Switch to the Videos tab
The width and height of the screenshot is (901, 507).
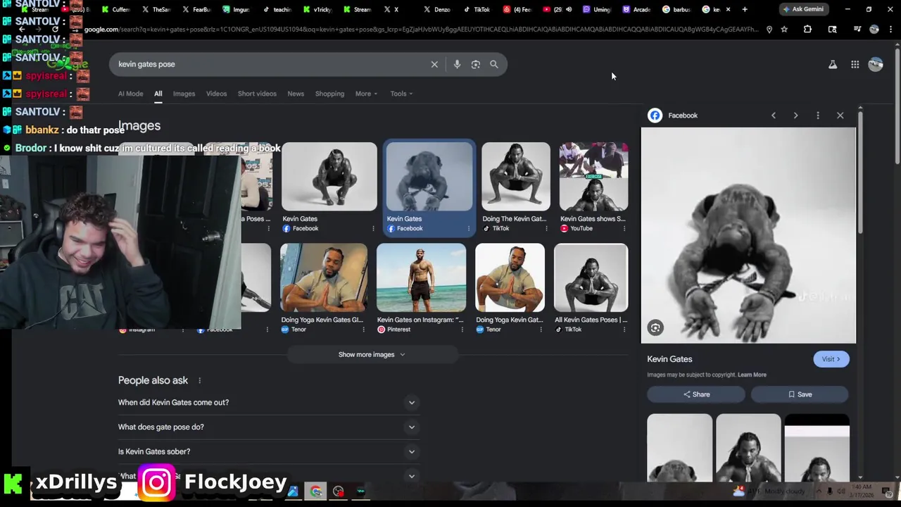pyautogui.click(x=216, y=94)
